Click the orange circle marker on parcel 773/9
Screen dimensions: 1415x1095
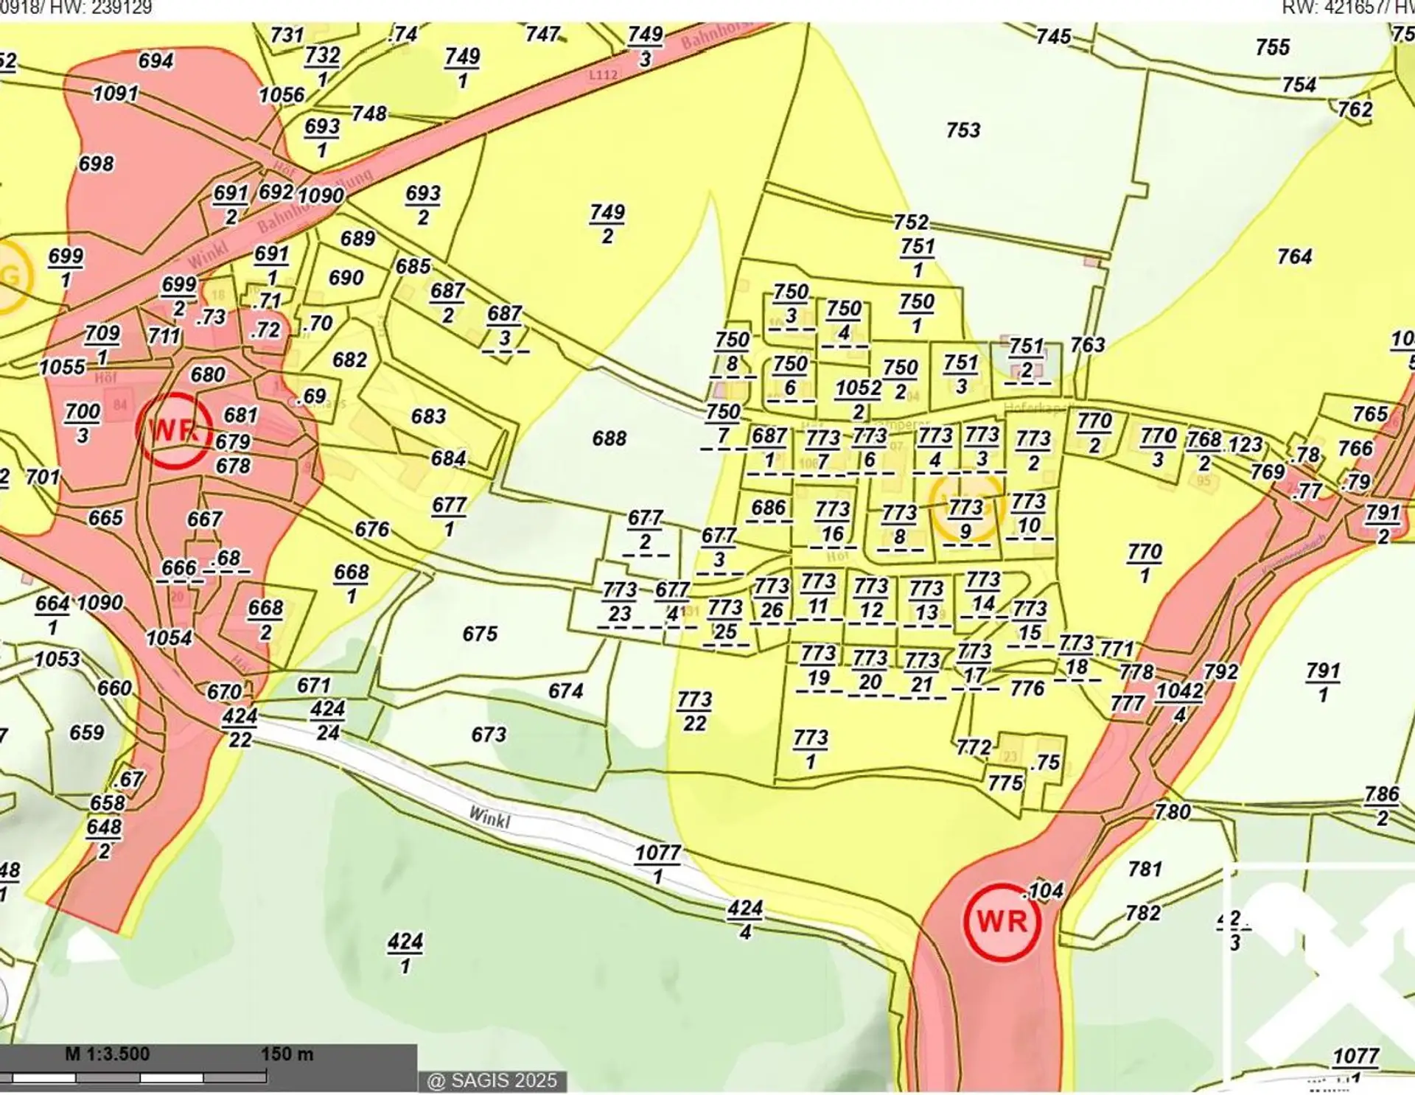pos(966,508)
